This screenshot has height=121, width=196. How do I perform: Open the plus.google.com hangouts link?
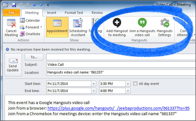[x=119, y=108]
